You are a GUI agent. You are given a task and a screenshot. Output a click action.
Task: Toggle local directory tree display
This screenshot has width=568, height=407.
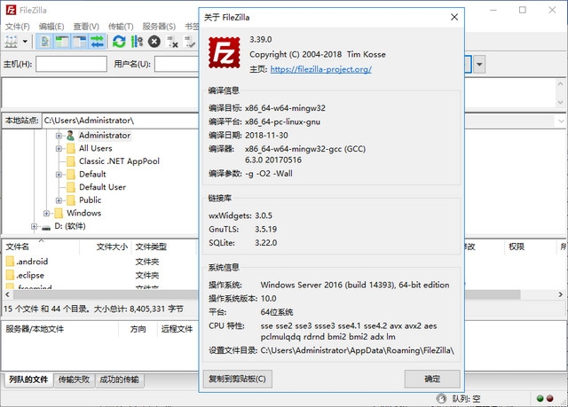coord(62,42)
